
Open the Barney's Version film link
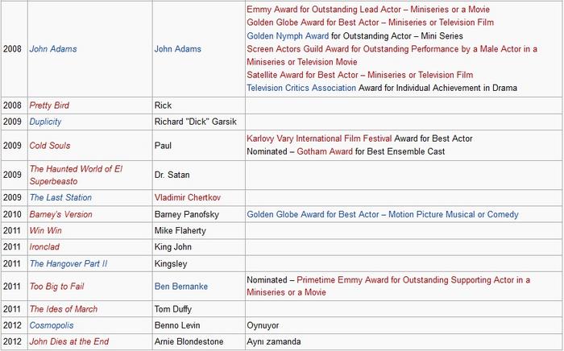pos(60,215)
